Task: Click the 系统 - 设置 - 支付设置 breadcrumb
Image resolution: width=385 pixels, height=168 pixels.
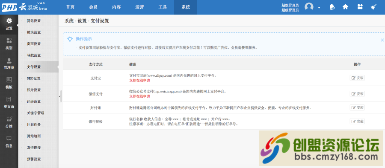Action: 87,21
